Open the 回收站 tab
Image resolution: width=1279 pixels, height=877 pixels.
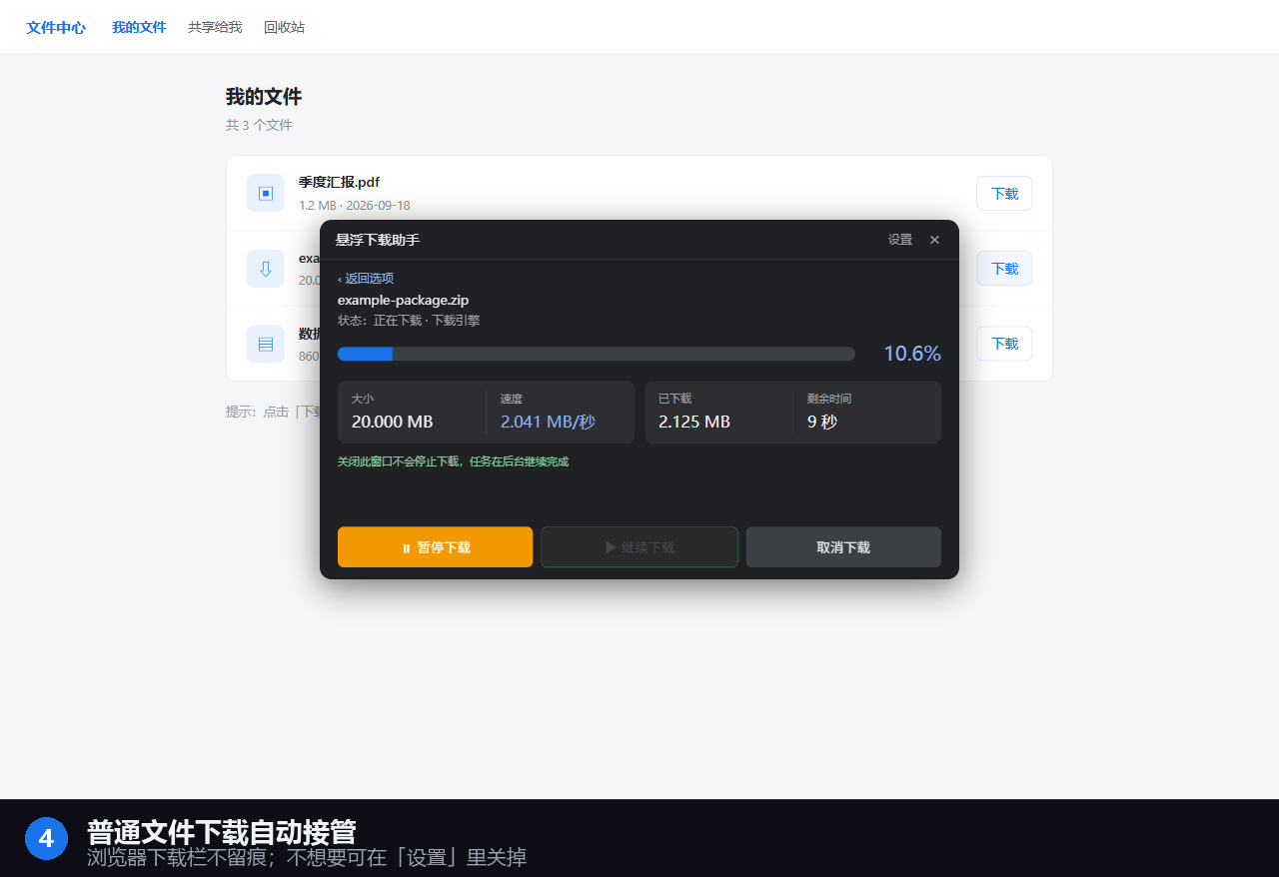point(284,27)
